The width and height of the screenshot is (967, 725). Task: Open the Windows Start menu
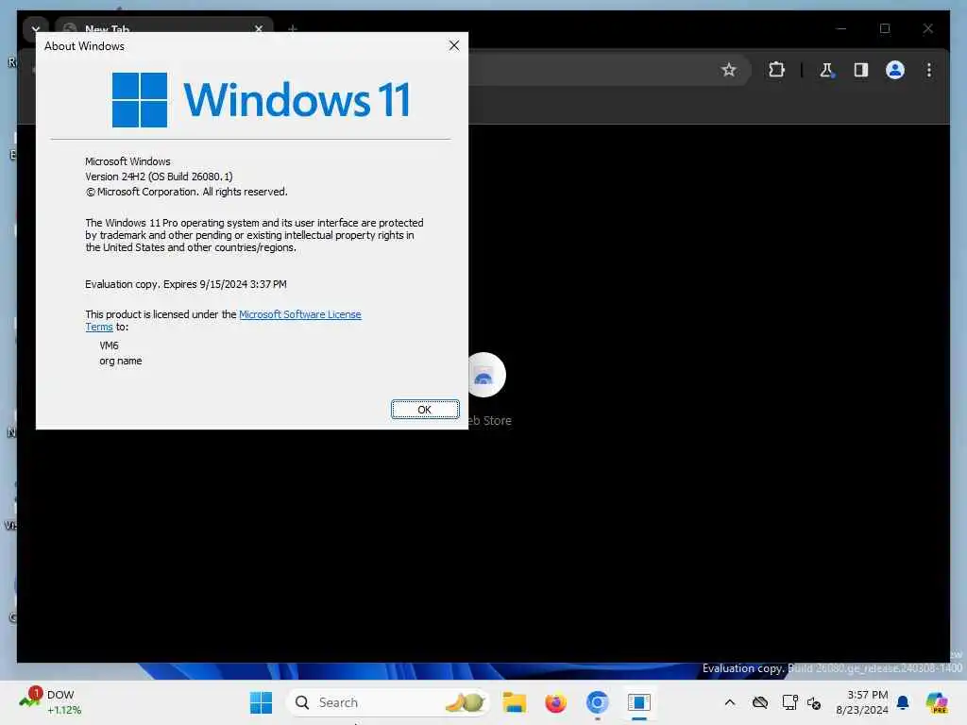[x=261, y=702]
